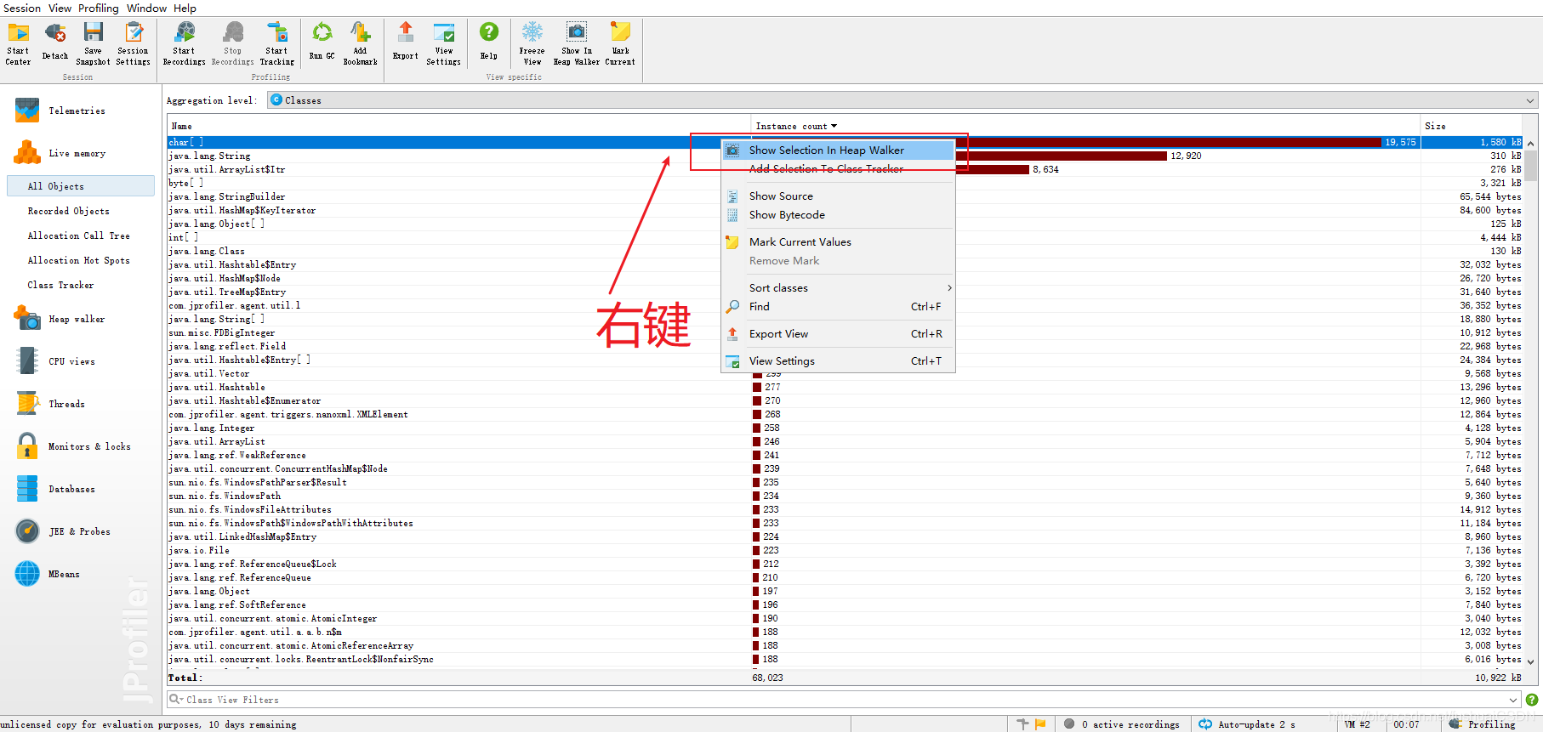Click the table scrollbar up arrow

[1531, 143]
